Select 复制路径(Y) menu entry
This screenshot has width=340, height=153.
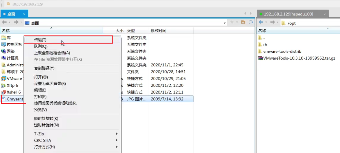point(72,68)
